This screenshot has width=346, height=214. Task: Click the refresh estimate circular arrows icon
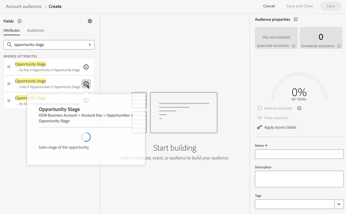[x=260, y=108]
